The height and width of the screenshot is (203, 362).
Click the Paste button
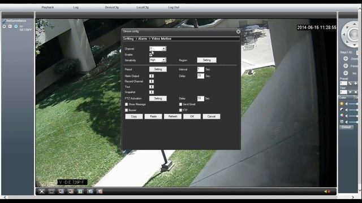(x=153, y=117)
